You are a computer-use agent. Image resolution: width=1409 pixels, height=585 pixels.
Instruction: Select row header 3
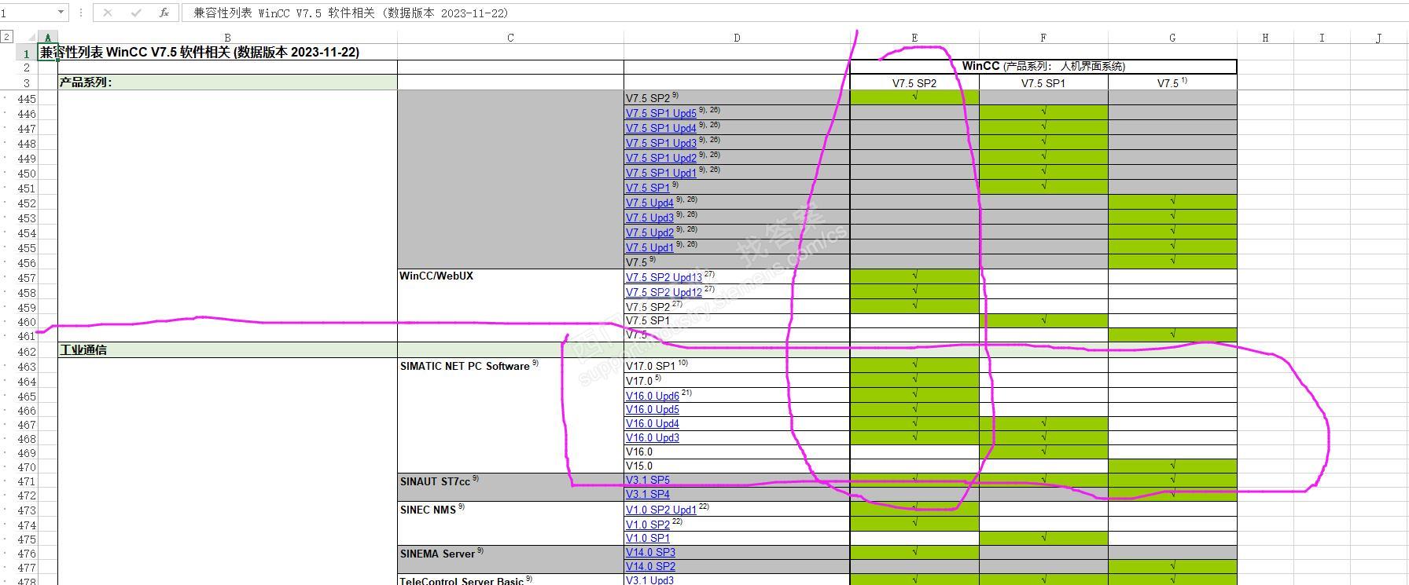tap(26, 83)
